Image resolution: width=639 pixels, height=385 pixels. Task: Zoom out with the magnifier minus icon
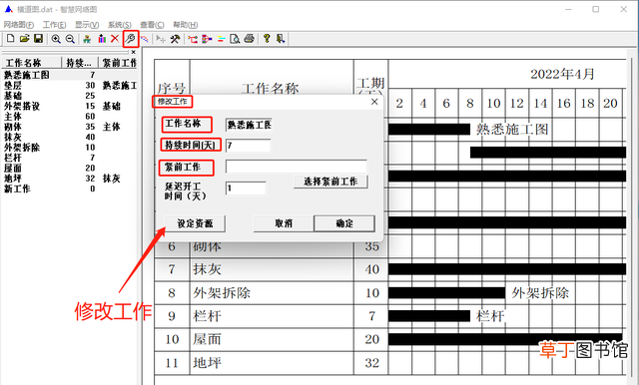(x=70, y=39)
